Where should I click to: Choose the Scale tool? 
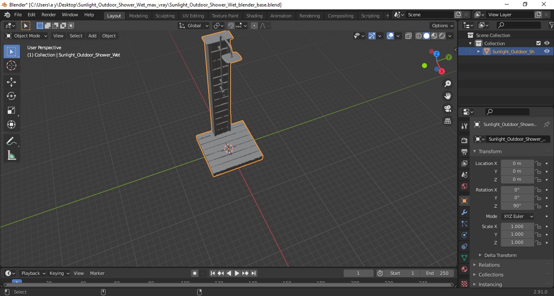click(x=11, y=111)
